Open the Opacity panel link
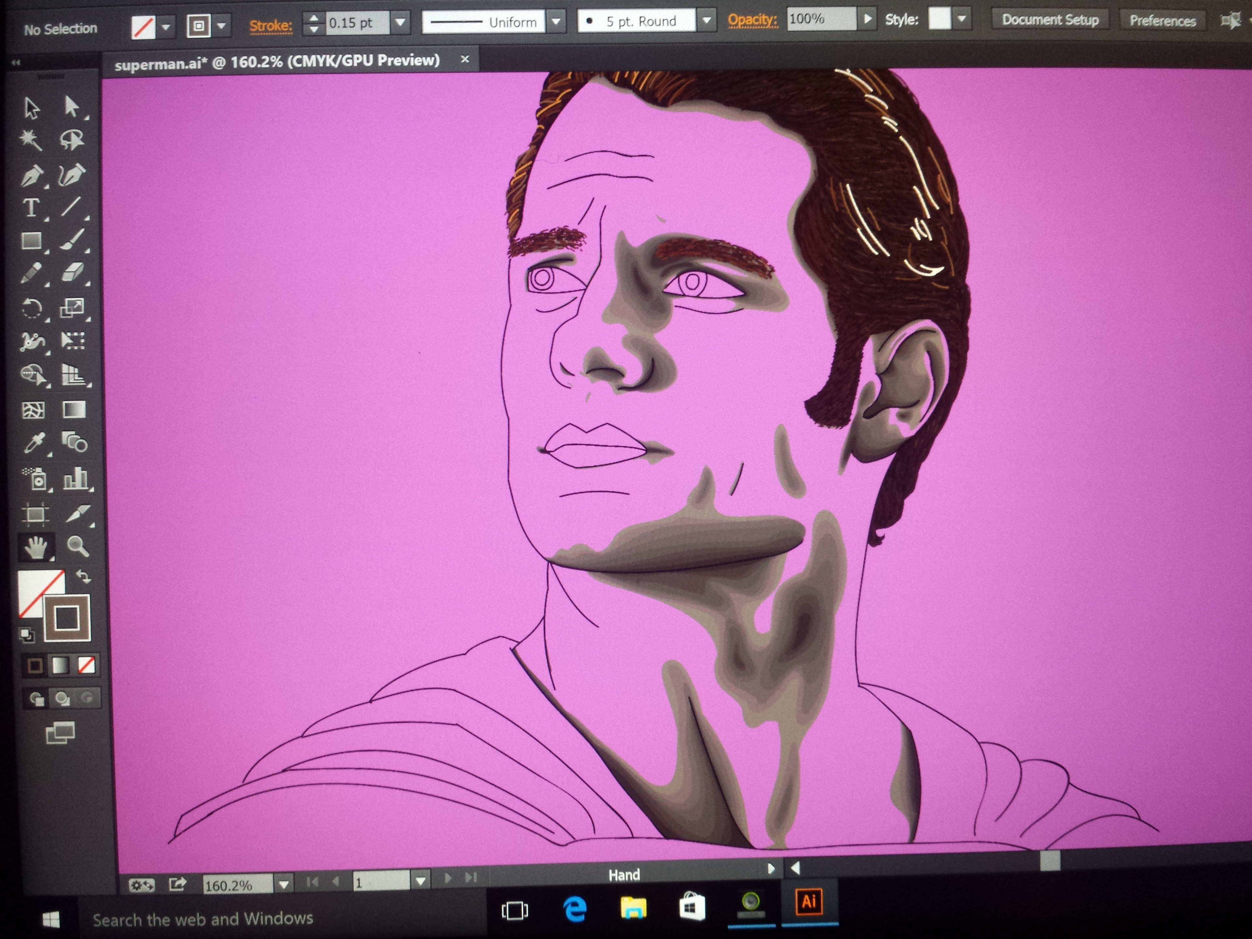The width and height of the screenshot is (1252, 939). pyautogui.click(x=752, y=20)
